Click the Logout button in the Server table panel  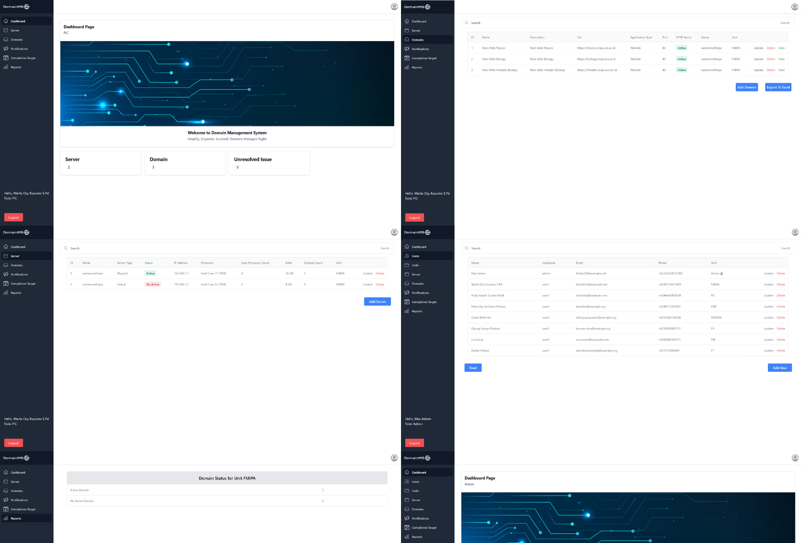point(14,443)
